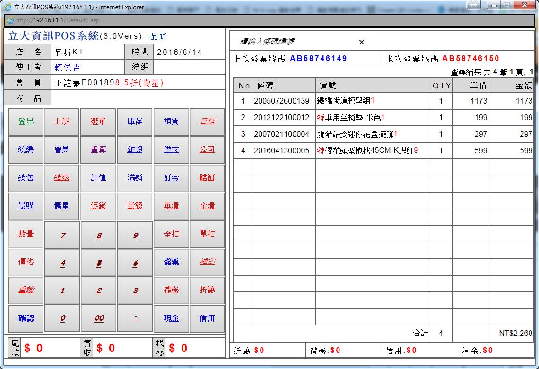Viewport: 539px width, 369px height.
Task: Click the 確認 confirm button
Action: (26, 318)
